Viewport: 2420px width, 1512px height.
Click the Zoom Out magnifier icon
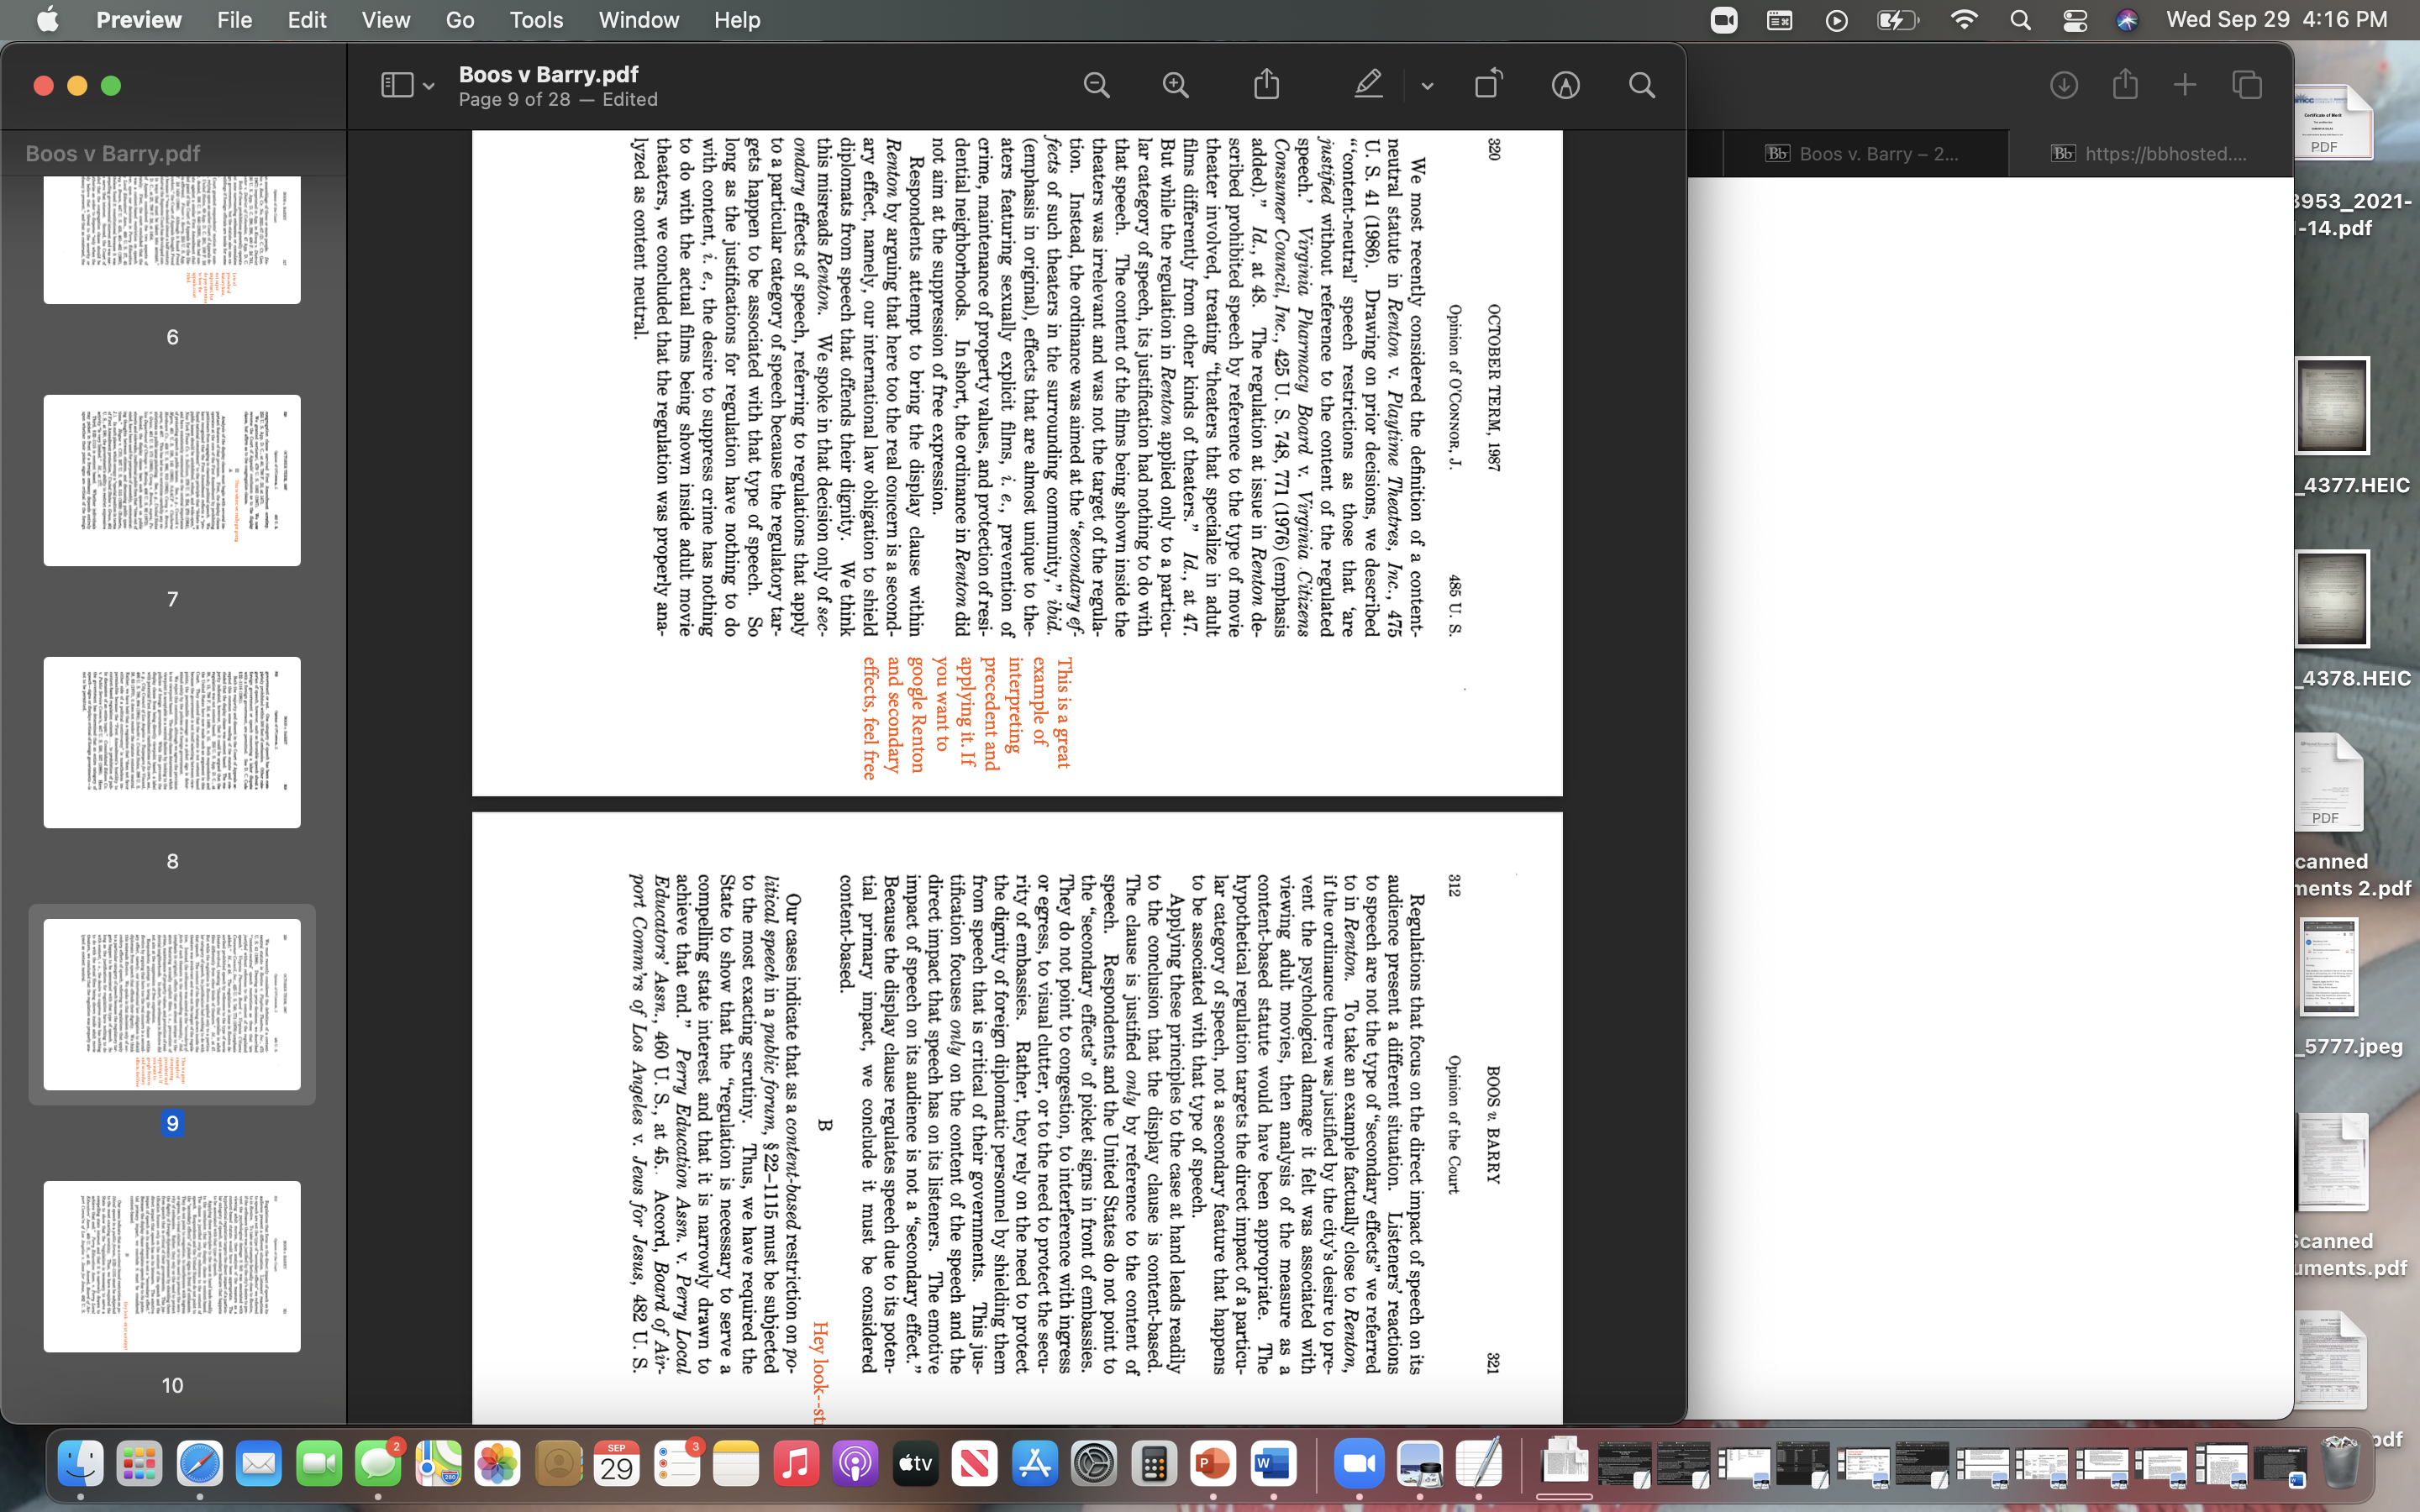(1096, 85)
